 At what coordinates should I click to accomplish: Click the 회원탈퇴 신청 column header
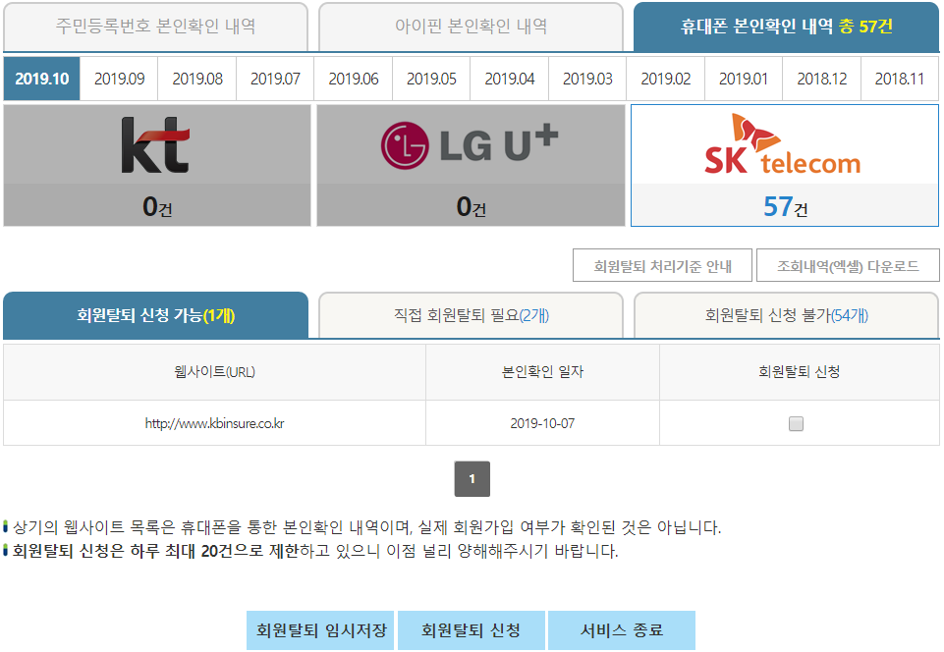coord(800,372)
